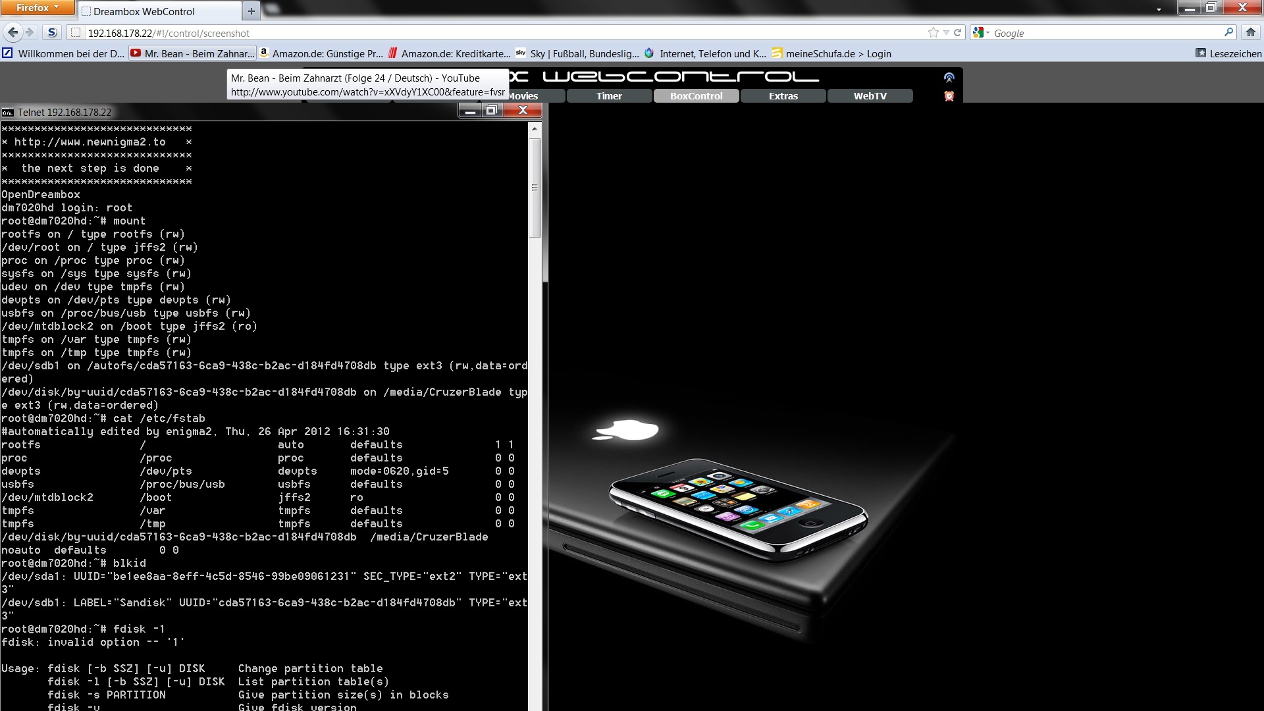
Task: Click the browser back arrow button
Action: (13, 32)
